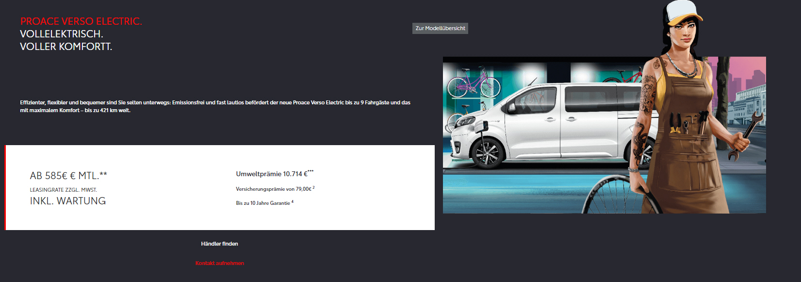This screenshot has width=801, height=282.
Task: Click the pink bicycle in the picture
Action: (x=473, y=83)
